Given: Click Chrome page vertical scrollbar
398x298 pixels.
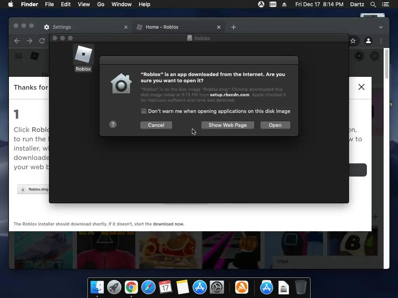Looking at the screenshot, I should [x=387, y=64].
